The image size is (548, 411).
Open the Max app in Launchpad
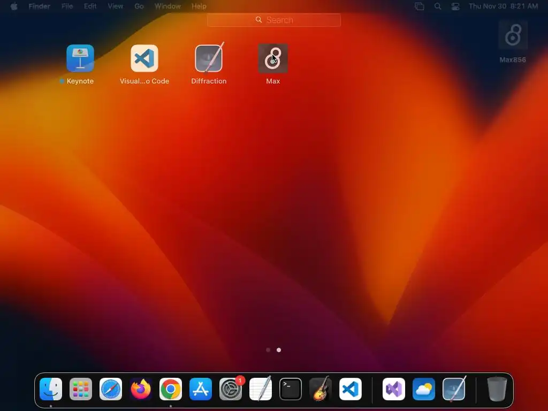pos(273,58)
